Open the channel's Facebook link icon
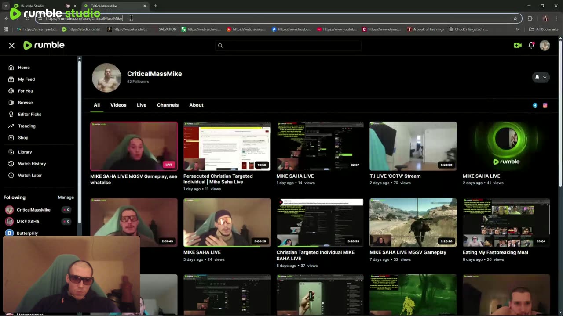 tap(535, 105)
